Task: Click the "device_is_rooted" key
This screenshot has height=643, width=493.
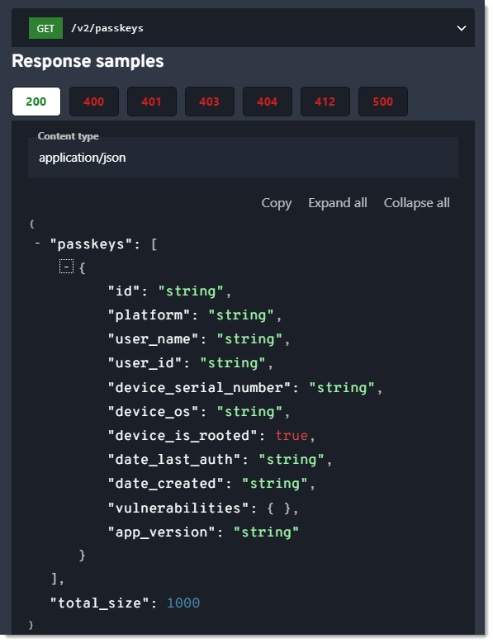Action: coord(183,436)
